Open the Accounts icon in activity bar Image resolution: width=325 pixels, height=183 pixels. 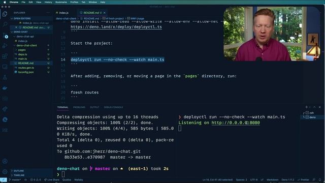5,161
